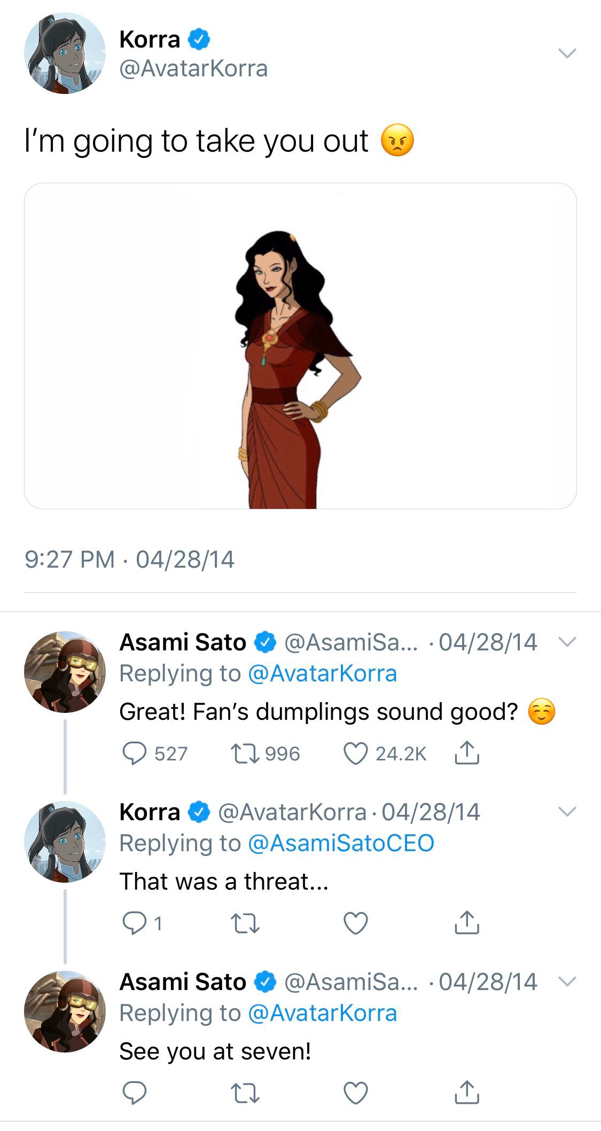Share Korra's "That was a threat..." tweet
The width and height of the screenshot is (601, 1131).
coord(467,923)
